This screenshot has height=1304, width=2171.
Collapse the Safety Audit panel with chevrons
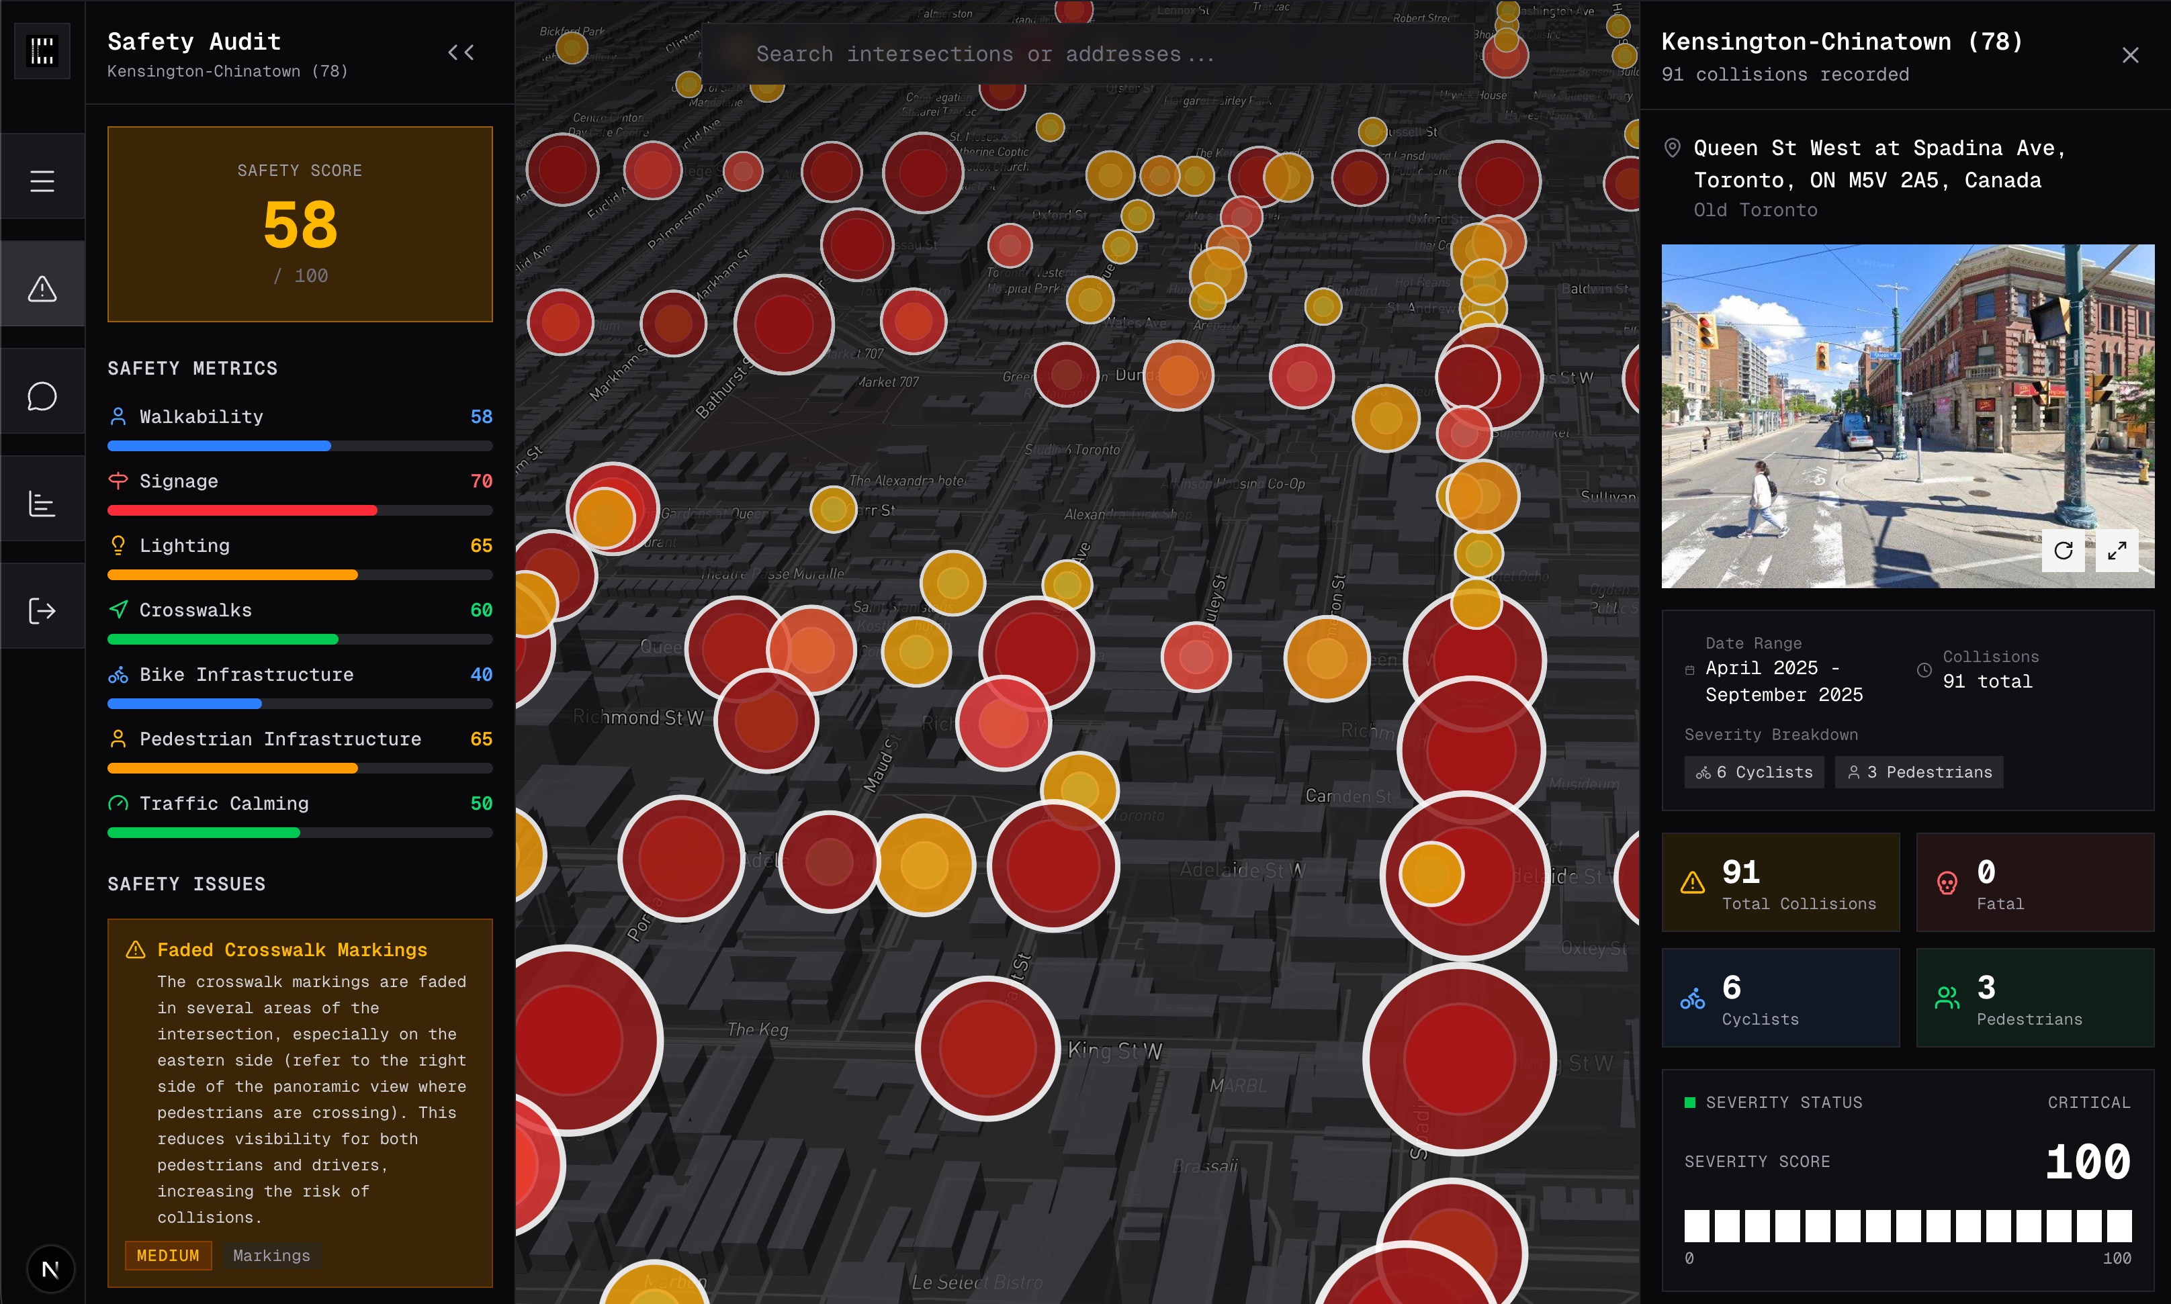point(461,53)
